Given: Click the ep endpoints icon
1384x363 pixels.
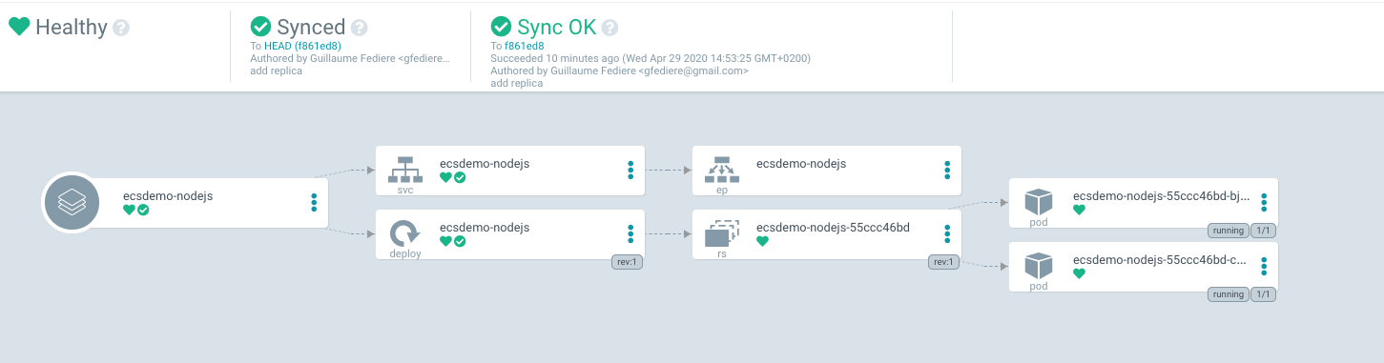Looking at the screenshot, I should pos(722,170).
